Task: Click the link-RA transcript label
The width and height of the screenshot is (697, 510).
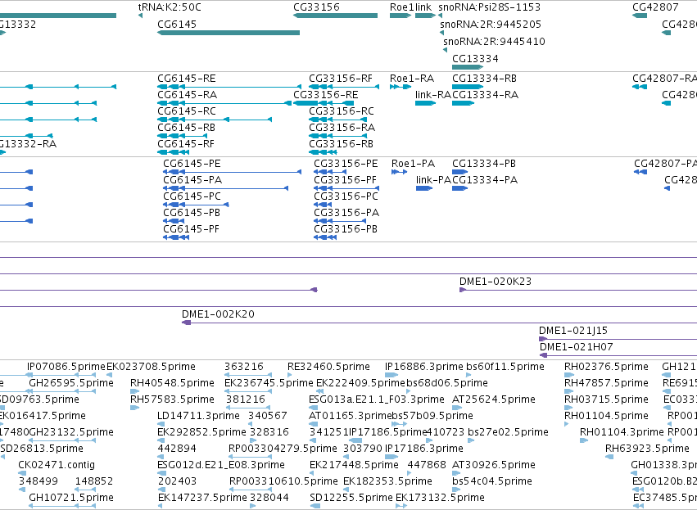Action: 433,95
